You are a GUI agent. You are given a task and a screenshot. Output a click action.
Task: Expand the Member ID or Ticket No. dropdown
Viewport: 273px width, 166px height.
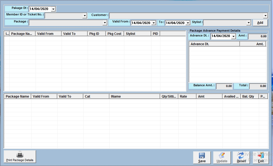(84, 16)
